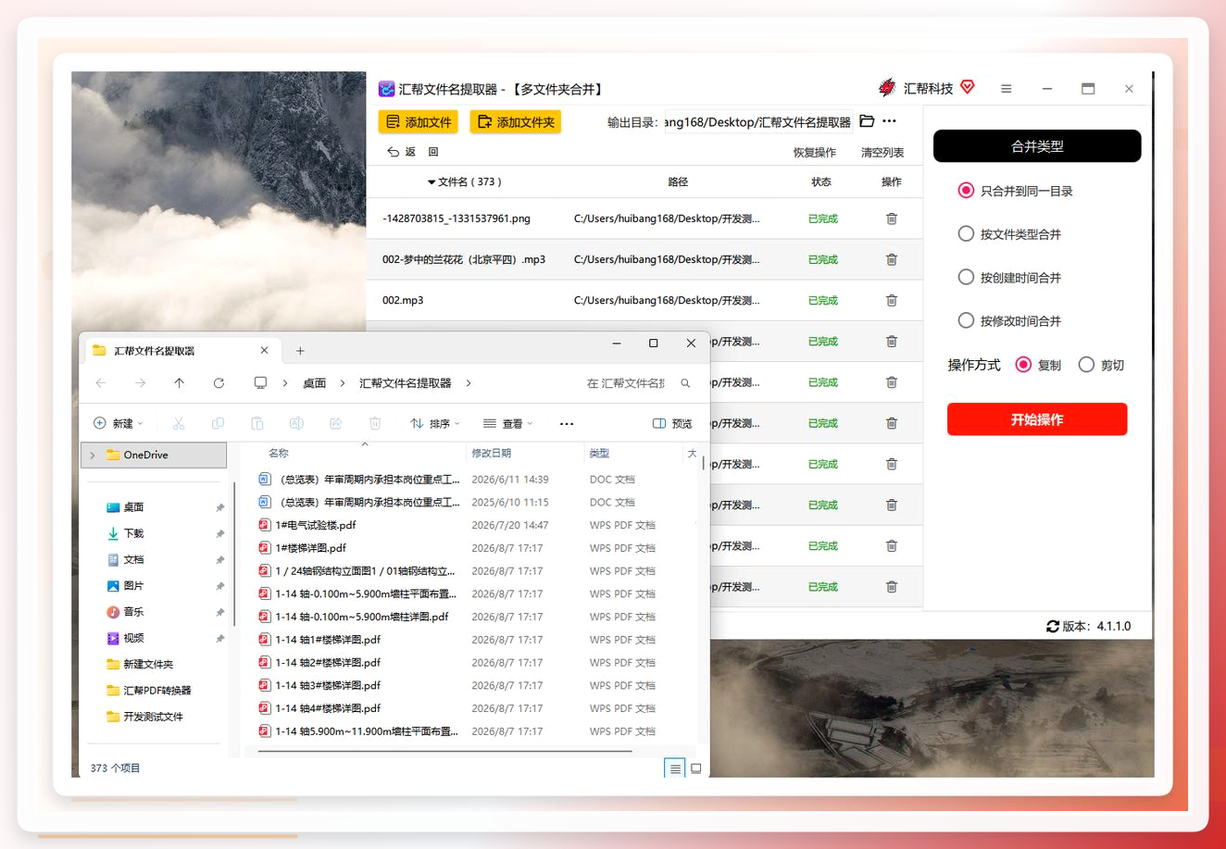Click the 添加文件夹 button

click(x=516, y=121)
